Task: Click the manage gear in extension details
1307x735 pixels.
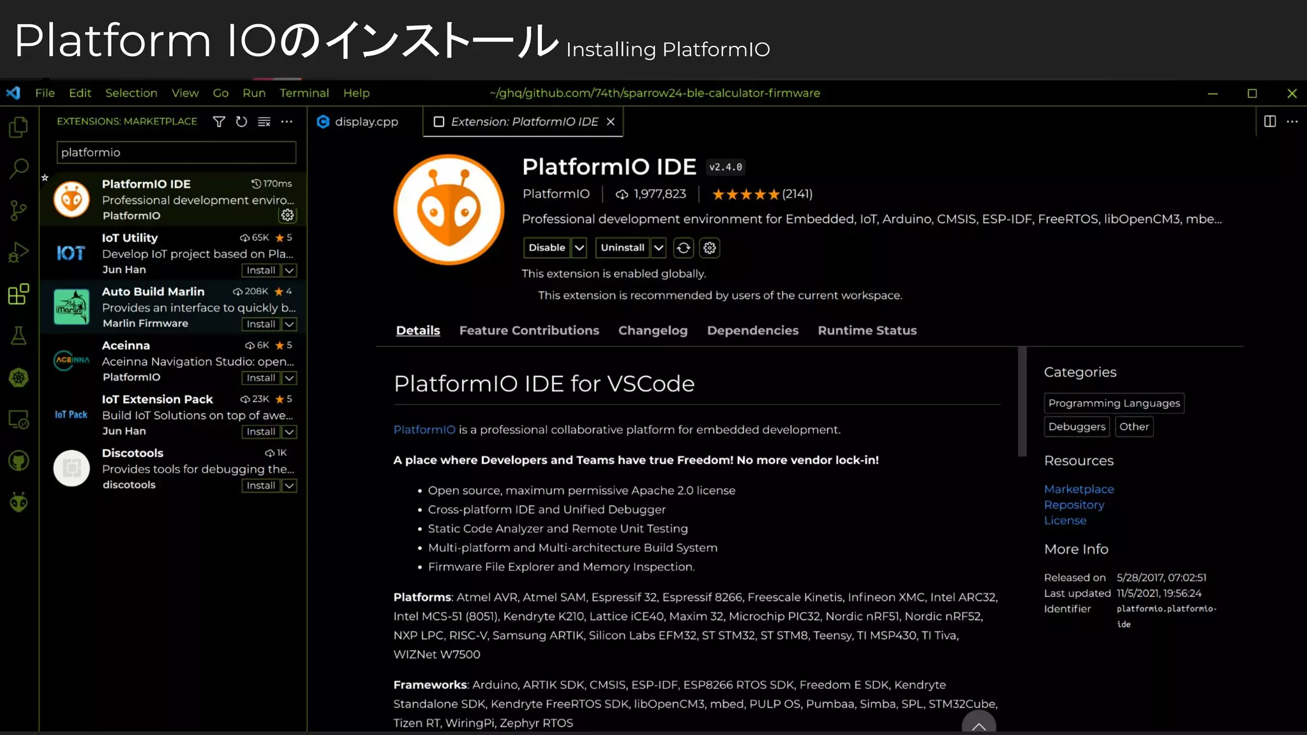Action: tap(710, 248)
